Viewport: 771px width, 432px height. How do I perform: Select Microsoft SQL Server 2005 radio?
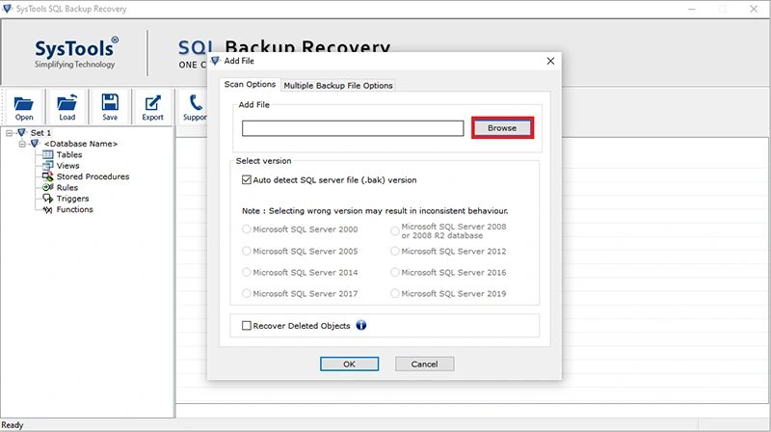pos(247,251)
